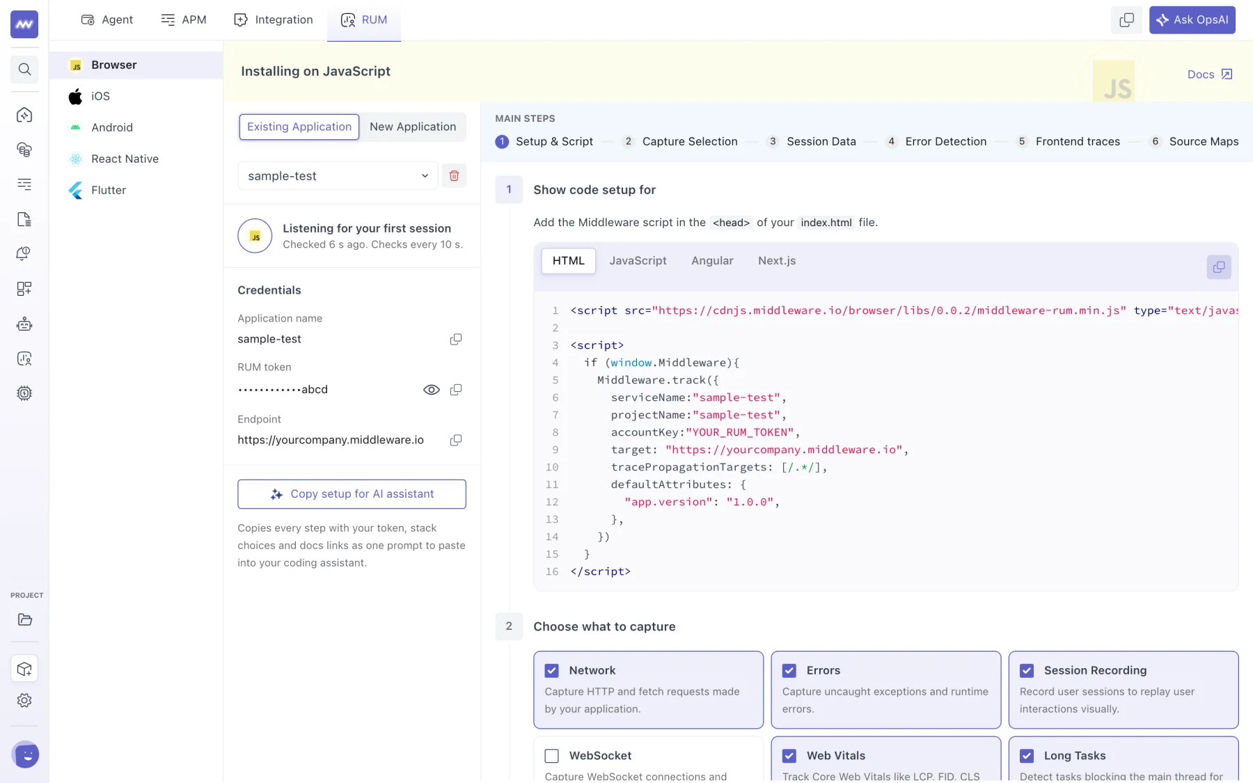The image size is (1253, 783).
Task: Open the Agent tab
Action: (x=107, y=19)
